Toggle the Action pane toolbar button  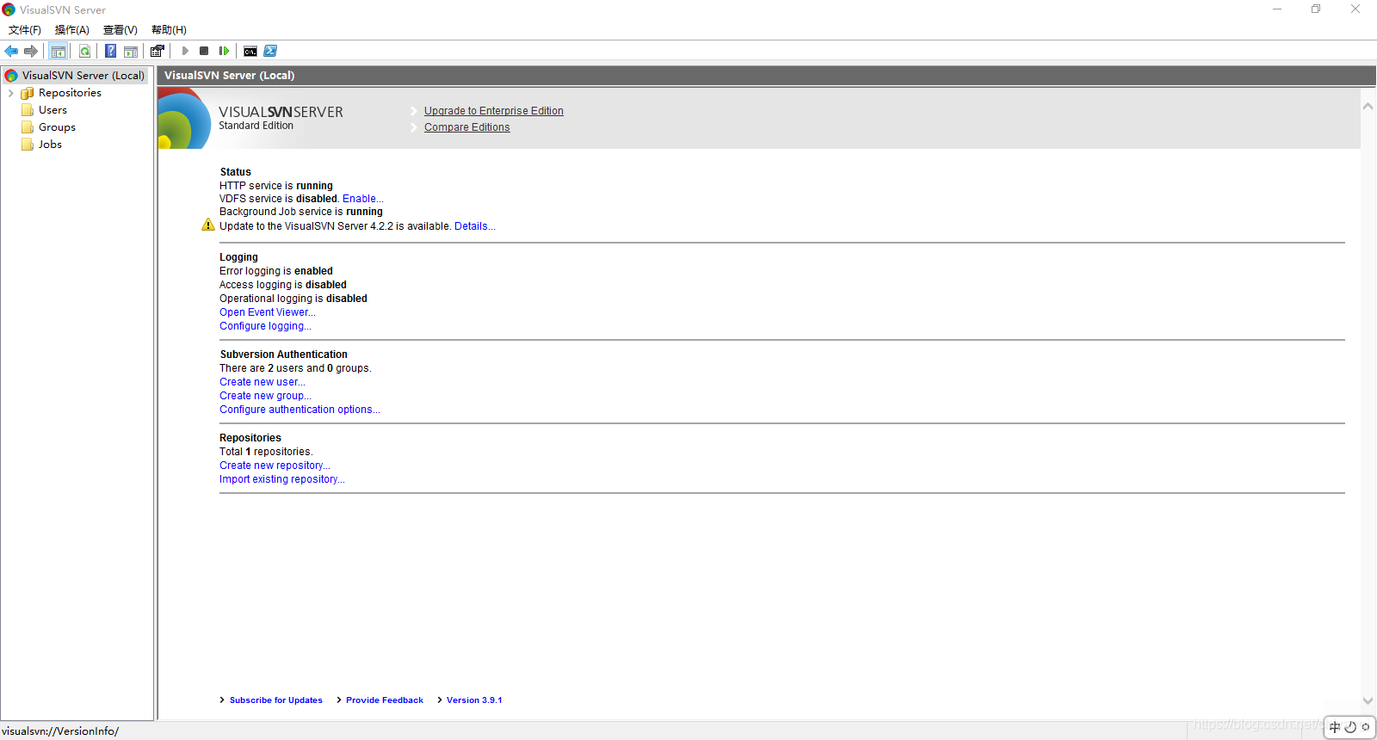point(131,51)
